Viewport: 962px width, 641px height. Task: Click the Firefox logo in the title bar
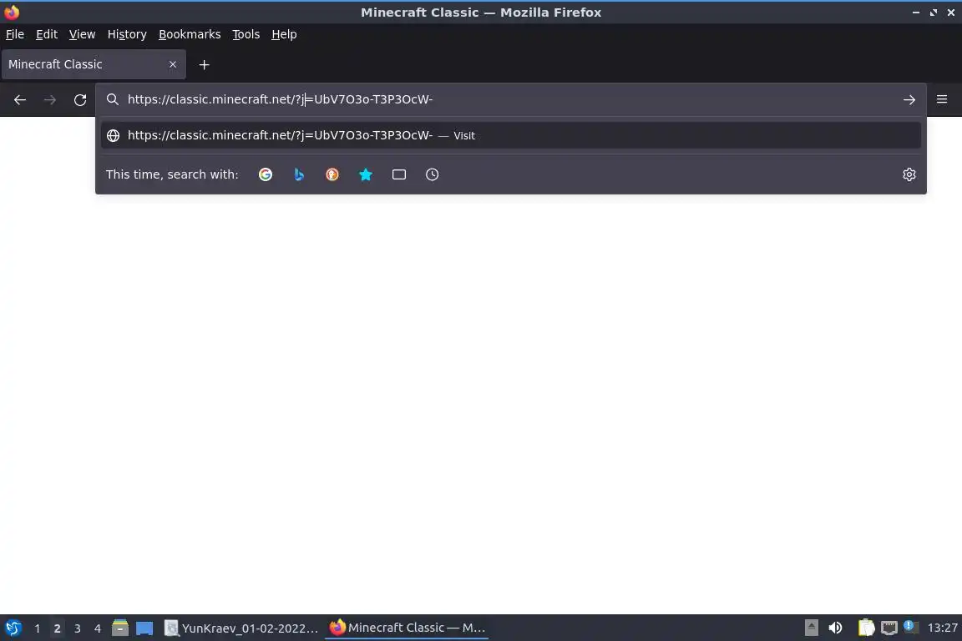click(x=12, y=12)
